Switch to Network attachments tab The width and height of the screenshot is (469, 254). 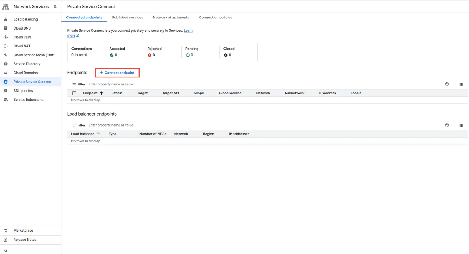[x=171, y=17]
